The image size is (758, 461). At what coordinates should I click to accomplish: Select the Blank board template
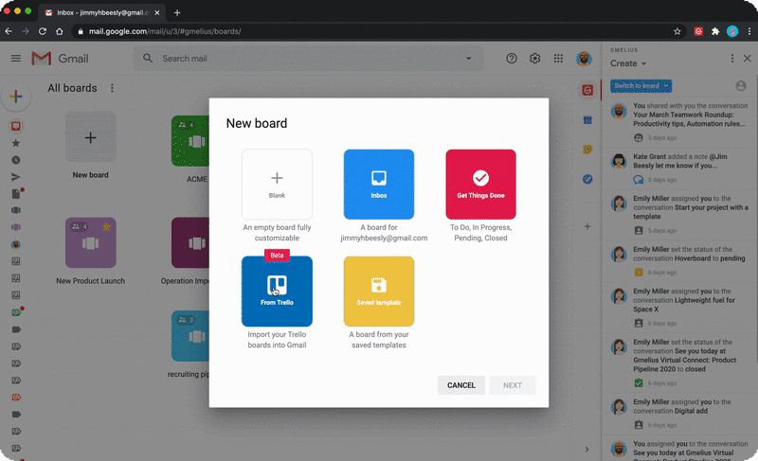pos(277,184)
